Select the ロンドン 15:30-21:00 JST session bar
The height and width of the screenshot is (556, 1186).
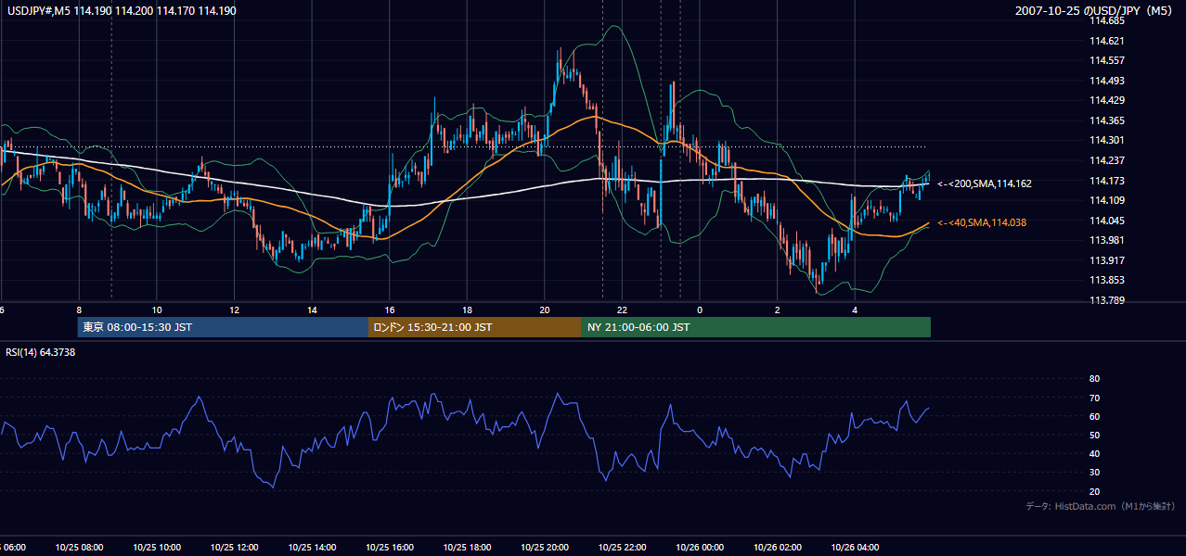pyautogui.click(x=475, y=327)
